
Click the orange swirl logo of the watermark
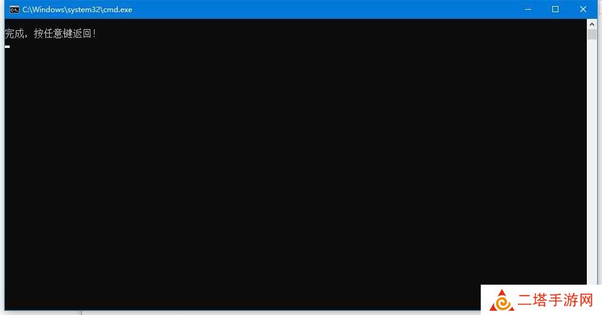(x=502, y=300)
